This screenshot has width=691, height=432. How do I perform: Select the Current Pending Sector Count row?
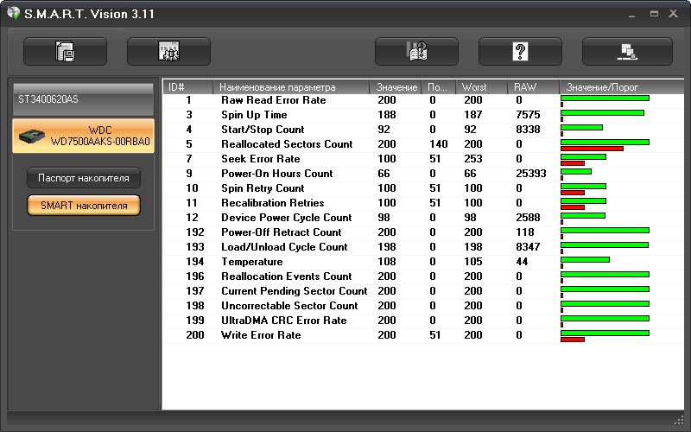tap(423, 291)
